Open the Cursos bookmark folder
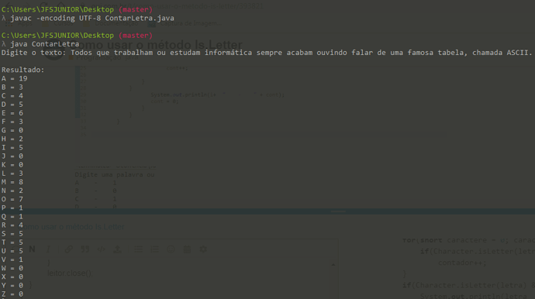The height and width of the screenshot is (299, 535). point(60,24)
